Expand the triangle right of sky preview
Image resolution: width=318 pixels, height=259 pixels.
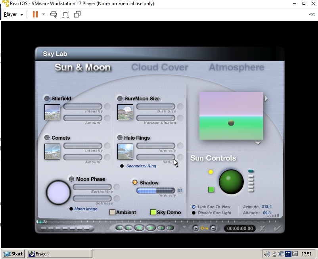266,99
